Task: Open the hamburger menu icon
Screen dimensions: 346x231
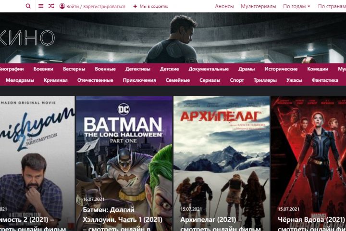Action: click(41, 6)
